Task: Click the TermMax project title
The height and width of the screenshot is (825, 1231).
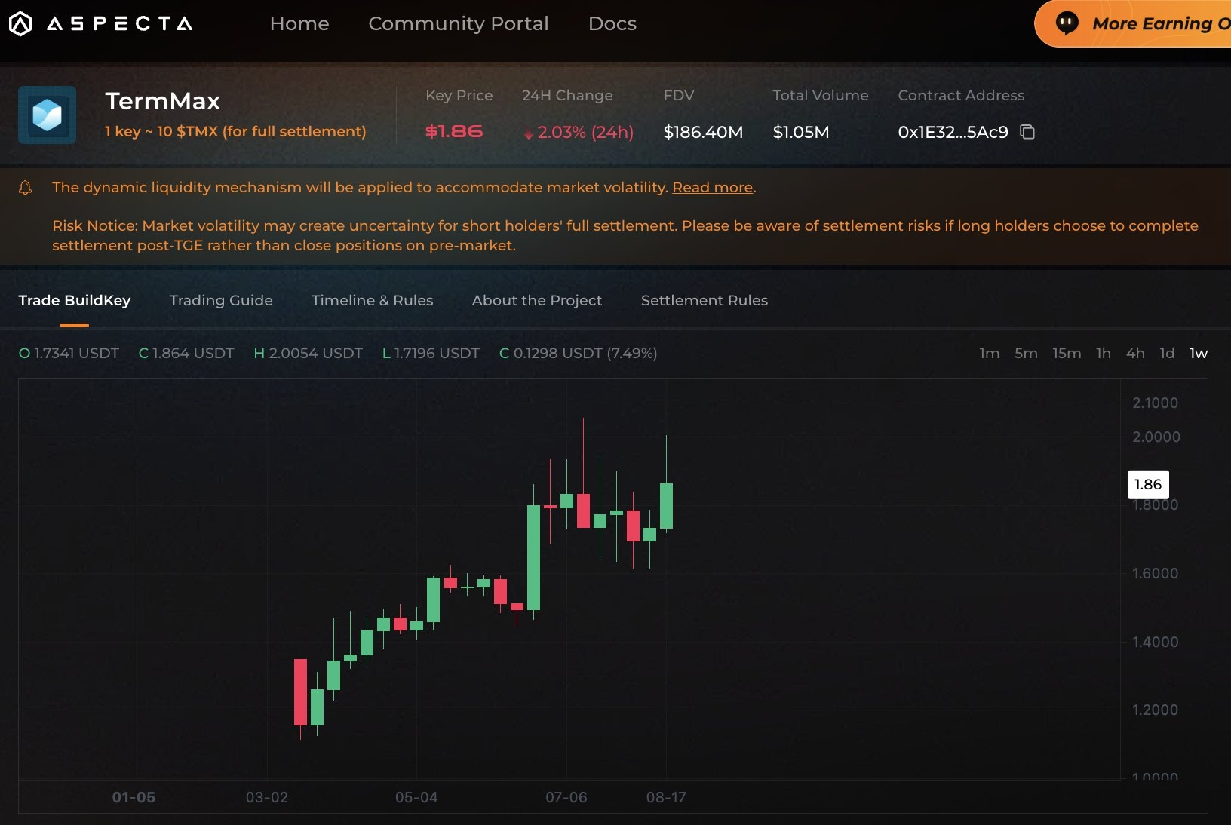Action: [x=163, y=101]
